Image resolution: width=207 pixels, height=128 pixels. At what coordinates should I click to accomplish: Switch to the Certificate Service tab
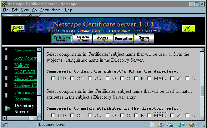tap(62, 39)
